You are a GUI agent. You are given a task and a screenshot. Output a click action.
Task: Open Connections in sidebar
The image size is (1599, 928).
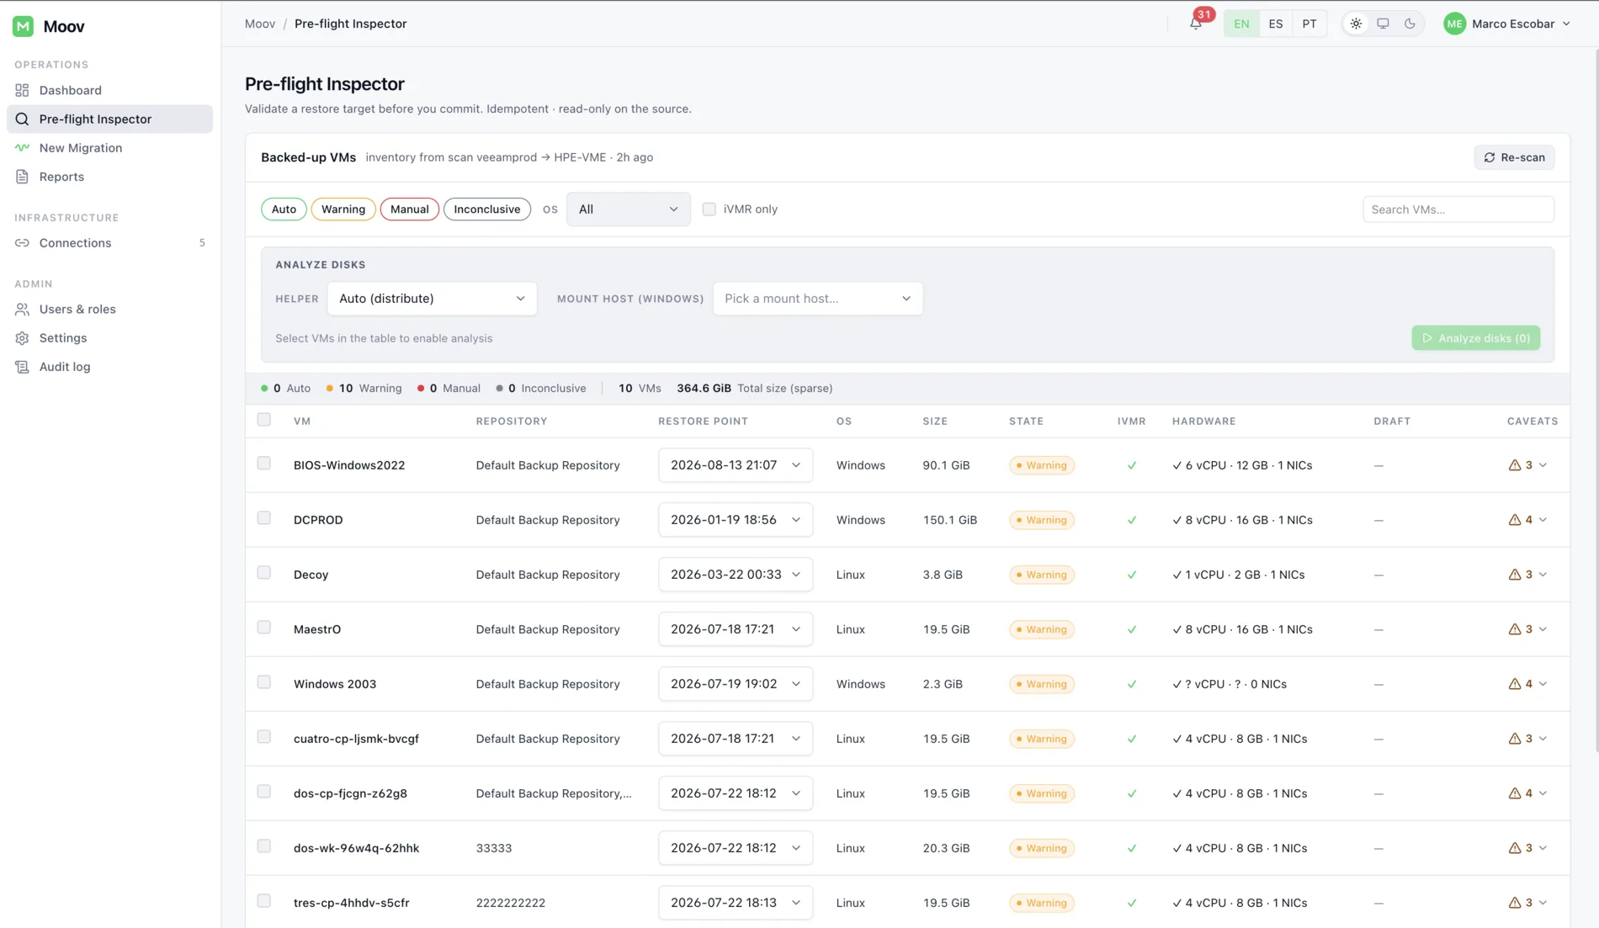[109, 242]
